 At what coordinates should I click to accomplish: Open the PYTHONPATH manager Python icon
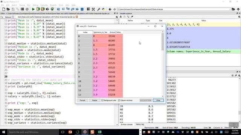[x=104, y=9]
